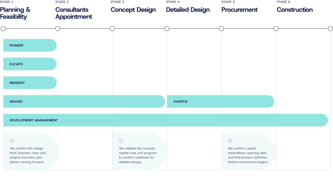
Task: Select the ELEVATE service bar
Action: click(30, 64)
